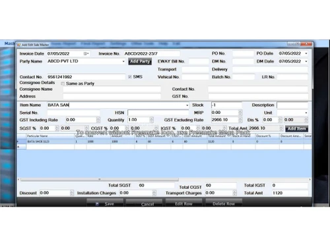Open the Unit dropdown
The image size is (330, 247).
(x=306, y=113)
